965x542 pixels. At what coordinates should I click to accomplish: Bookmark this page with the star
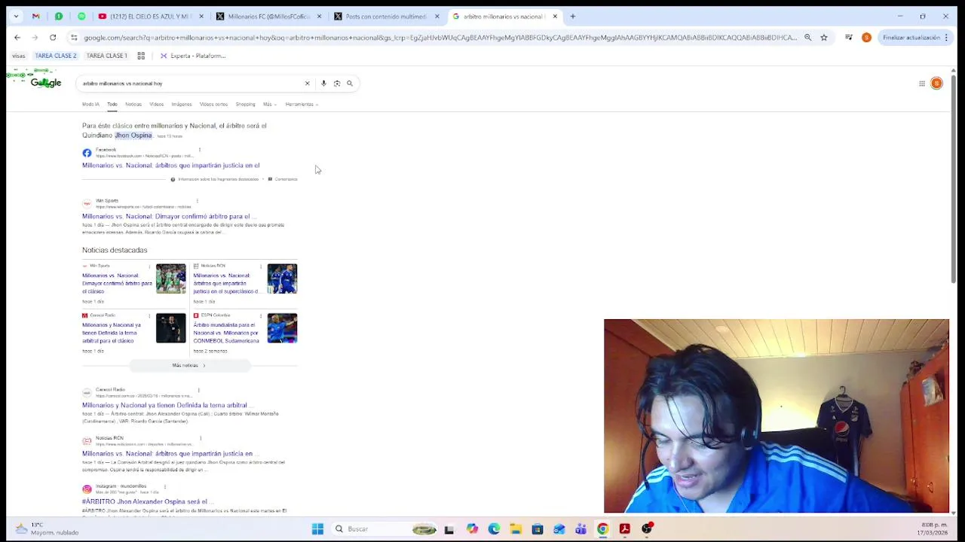pyautogui.click(x=823, y=37)
